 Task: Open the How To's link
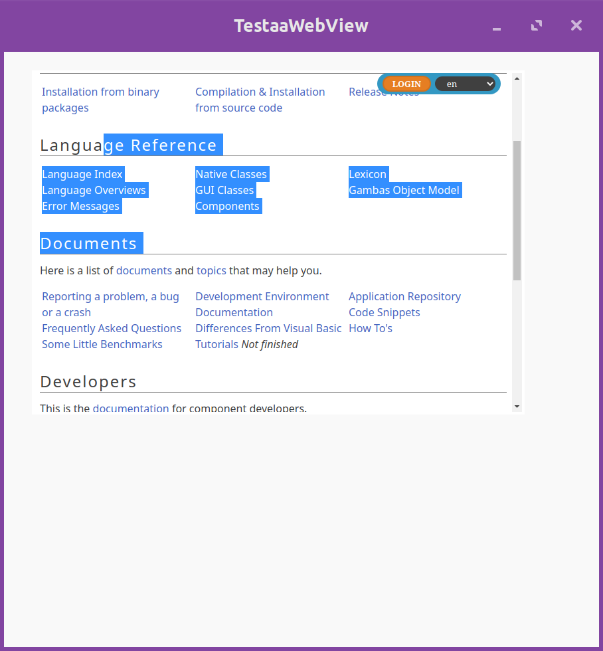[x=371, y=328]
